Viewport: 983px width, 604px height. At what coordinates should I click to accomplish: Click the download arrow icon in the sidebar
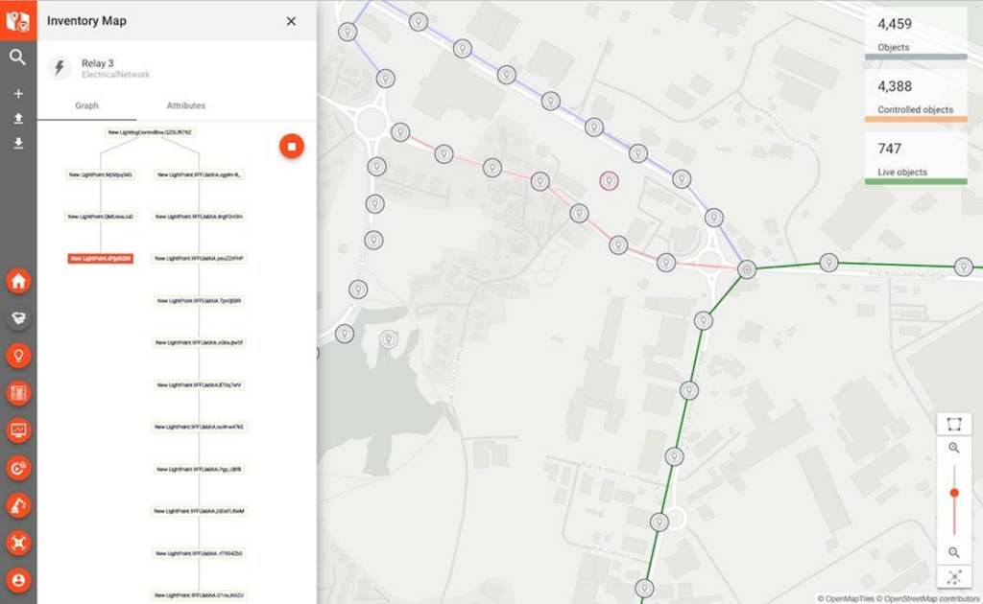[17, 144]
